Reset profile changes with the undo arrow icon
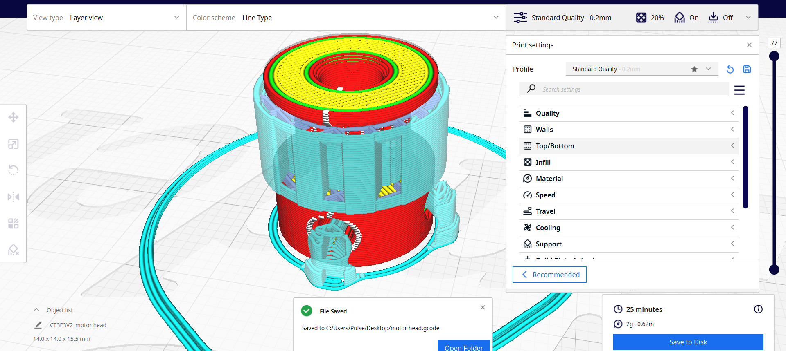786x351 pixels. click(x=730, y=69)
